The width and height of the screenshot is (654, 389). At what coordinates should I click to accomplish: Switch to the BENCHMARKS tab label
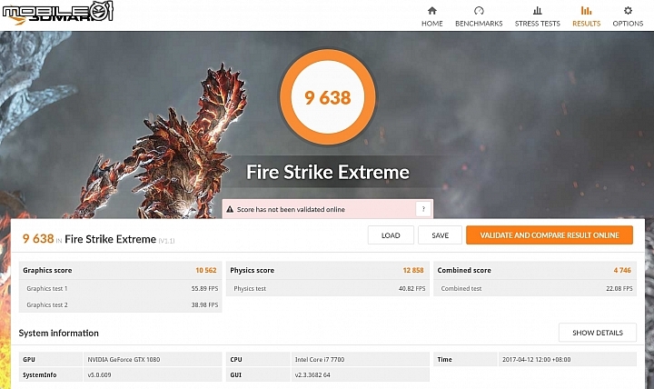[x=479, y=24]
